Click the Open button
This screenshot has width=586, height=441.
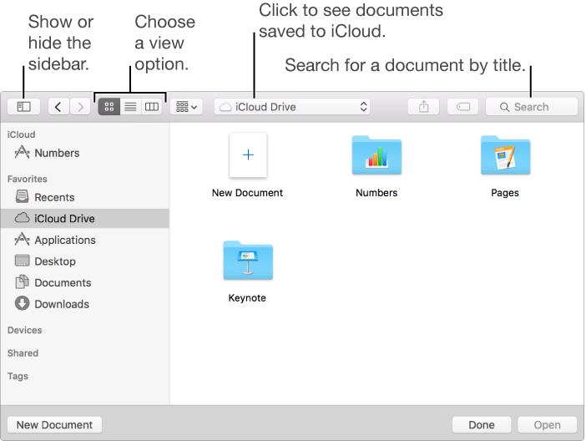point(547,425)
